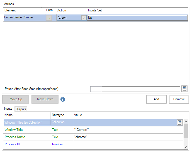Expand the Attach action dropdown
Viewport: 190px width, 152px height.
[84, 18]
